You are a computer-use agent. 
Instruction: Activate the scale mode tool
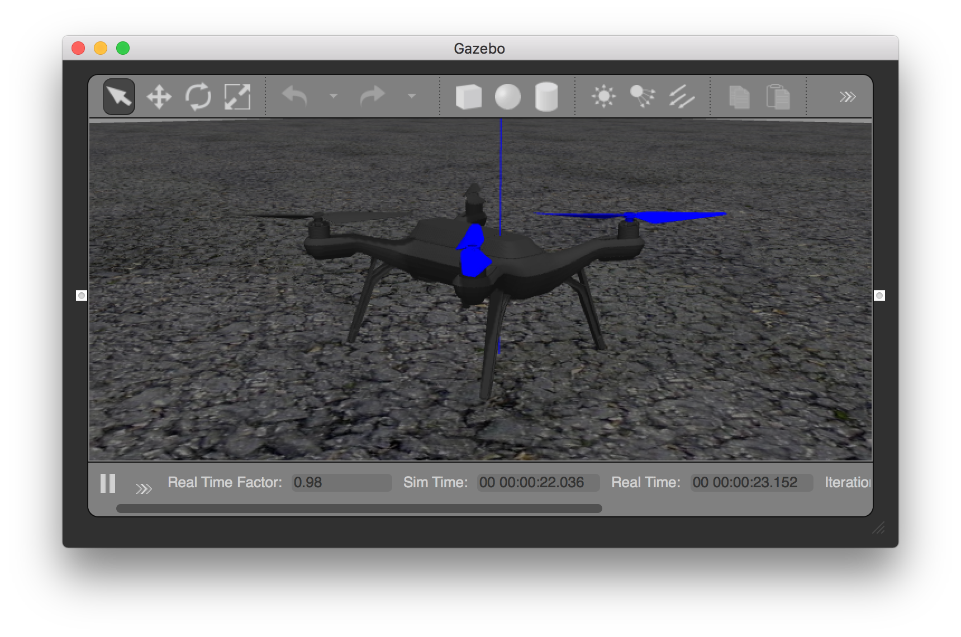coord(236,96)
